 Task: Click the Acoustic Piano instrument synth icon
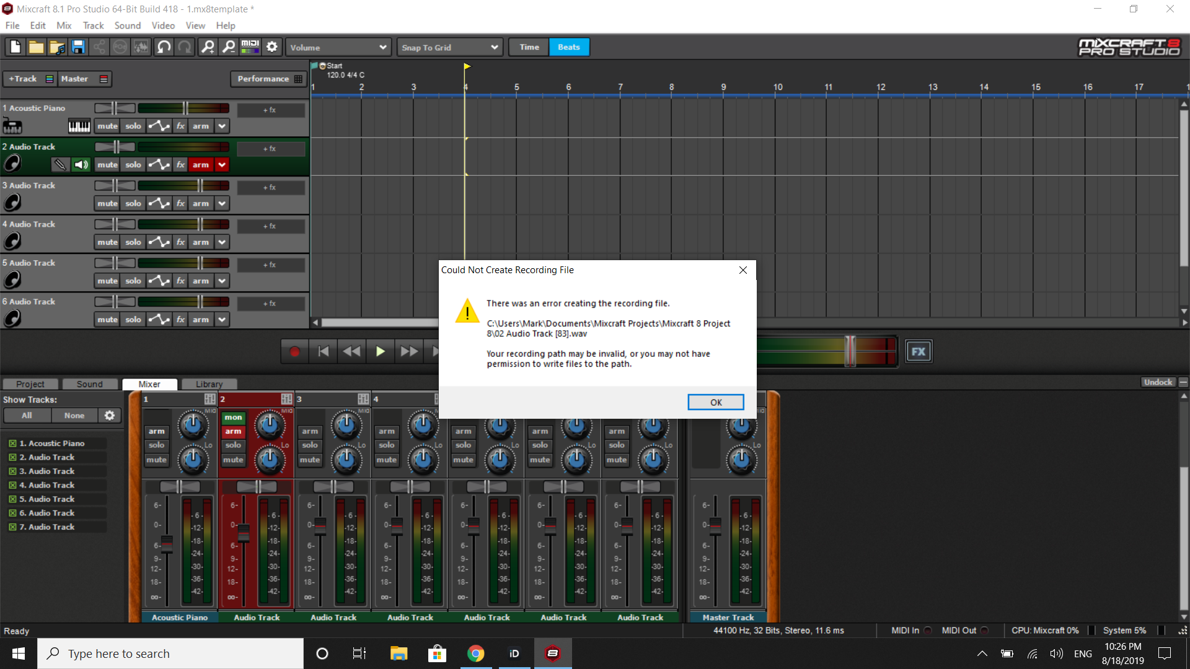click(x=12, y=126)
